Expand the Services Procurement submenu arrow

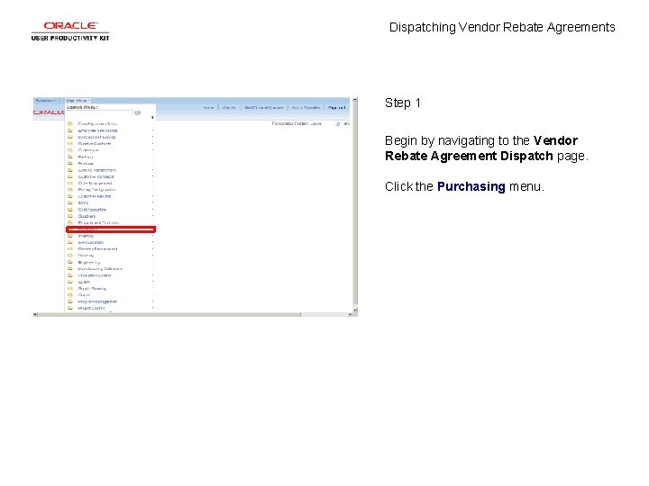[152, 248]
